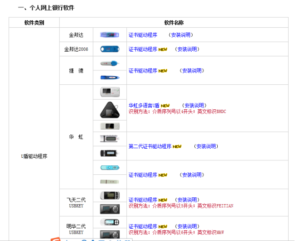This screenshot has height=241, width=295.
Task: Select the 软件名称 column header
Action: click(x=174, y=23)
